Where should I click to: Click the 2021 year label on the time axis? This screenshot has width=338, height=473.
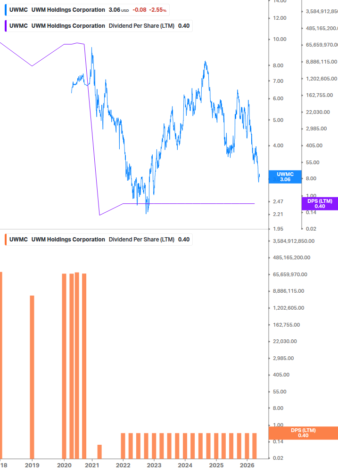coord(92,465)
